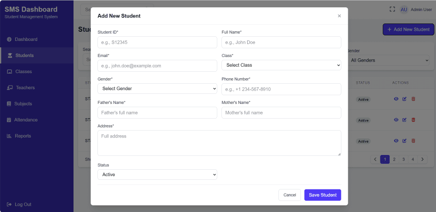Click the Teachers chalkboard icon in sidebar
The height and width of the screenshot is (212, 436).
click(10, 88)
